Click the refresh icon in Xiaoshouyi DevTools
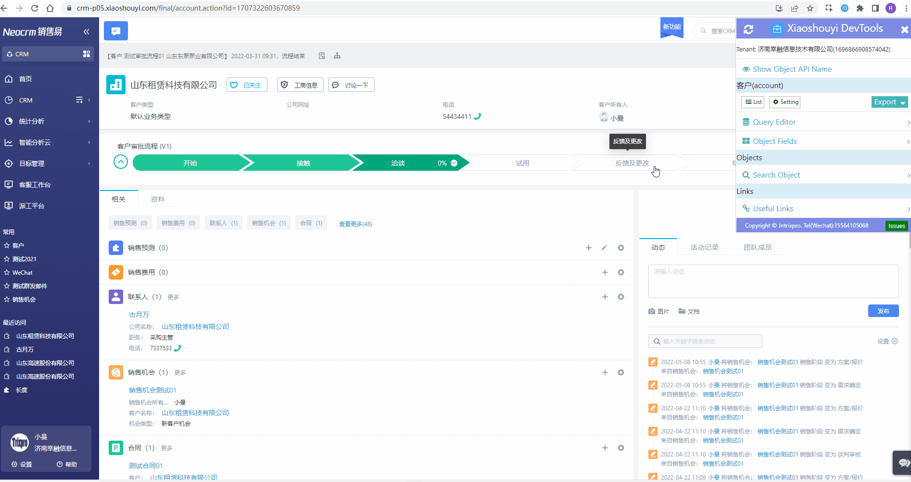911x482 pixels. pyautogui.click(x=748, y=29)
